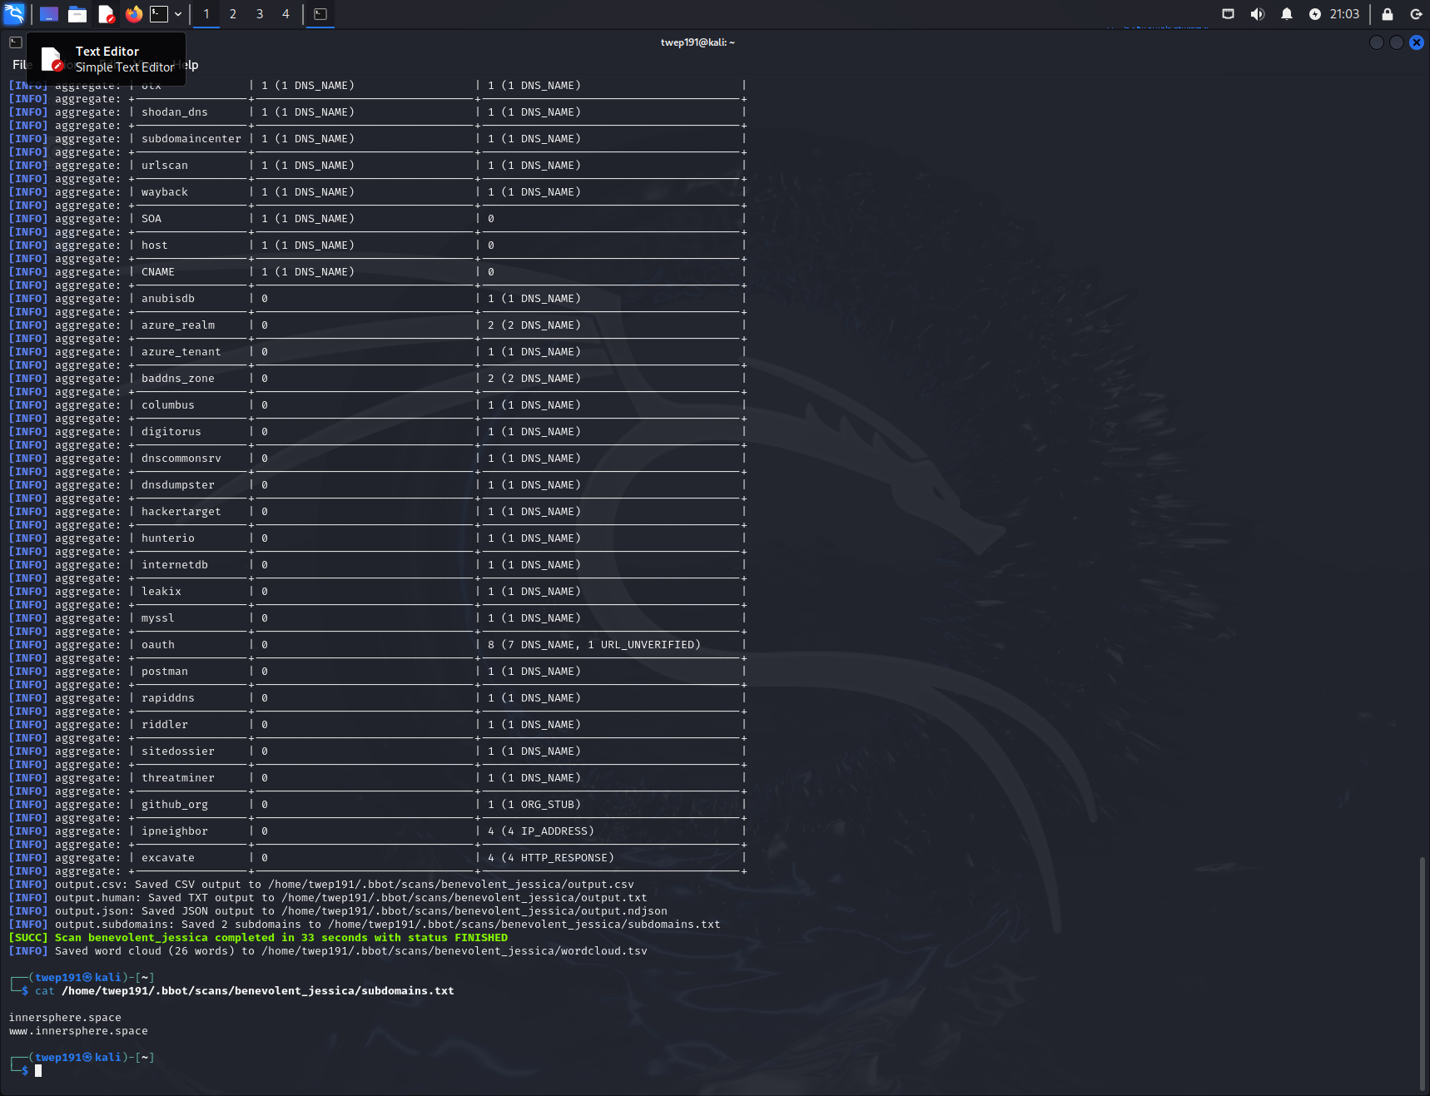The height and width of the screenshot is (1096, 1430).
Task: Open the File Manager launcher
Action: pos(77,14)
